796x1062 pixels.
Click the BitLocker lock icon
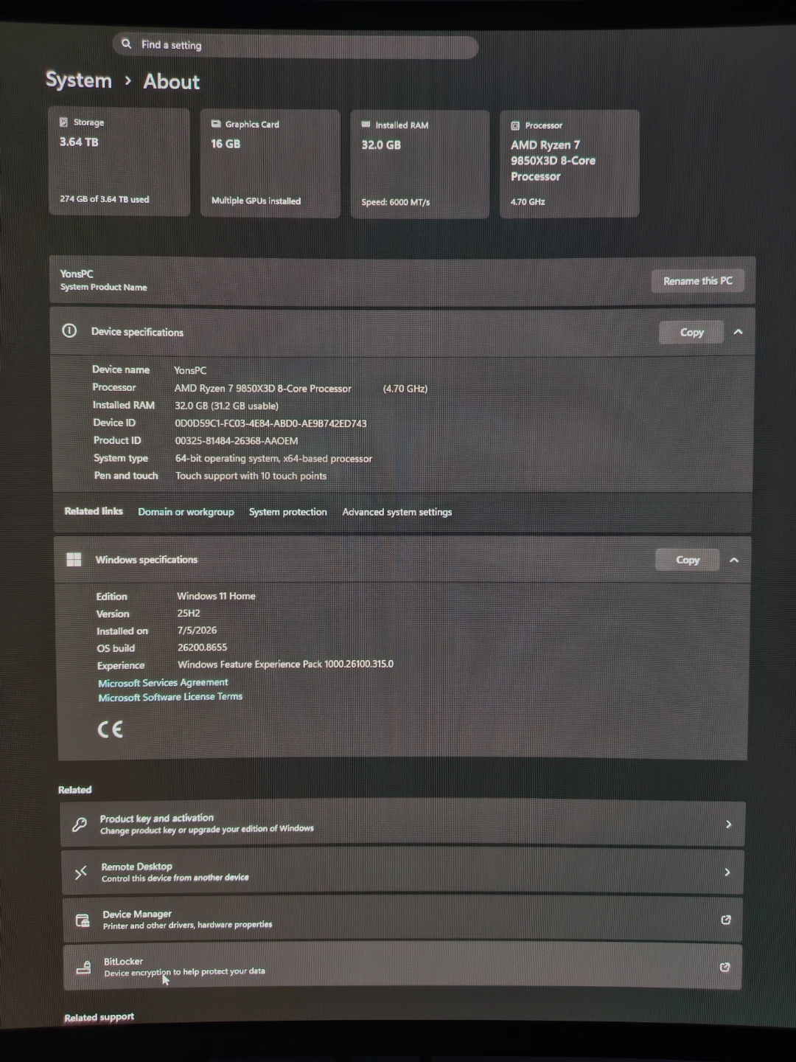tap(84, 967)
